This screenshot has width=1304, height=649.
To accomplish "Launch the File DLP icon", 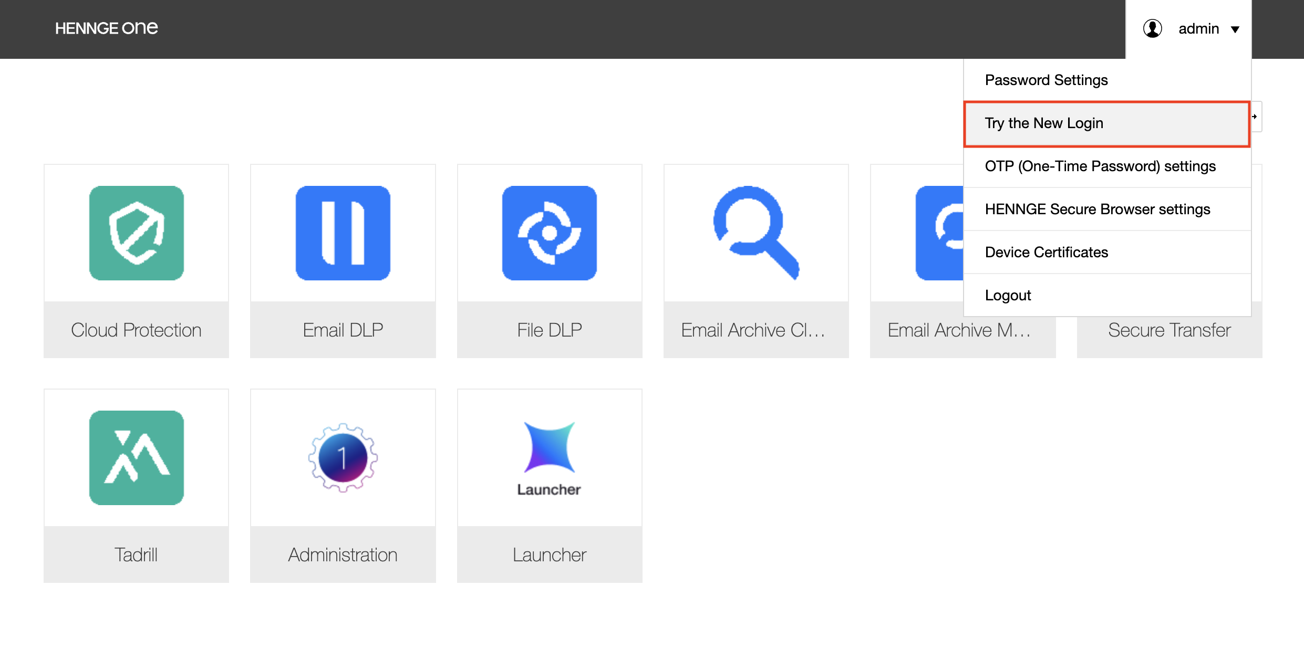I will click(x=549, y=233).
